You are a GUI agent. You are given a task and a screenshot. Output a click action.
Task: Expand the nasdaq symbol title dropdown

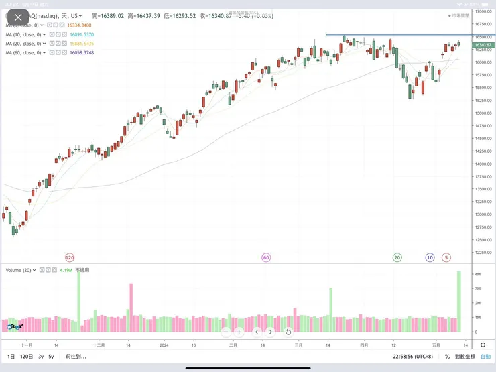[x=80, y=16]
